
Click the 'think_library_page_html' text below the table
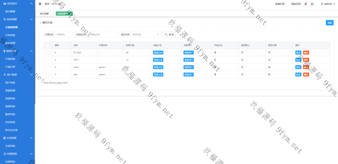(x=55, y=83)
